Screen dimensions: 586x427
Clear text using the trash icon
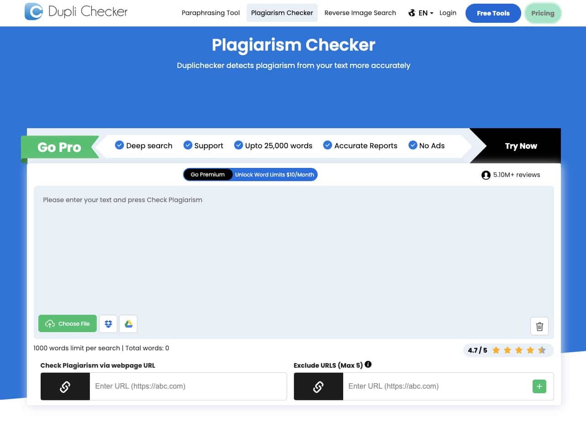pos(539,326)
